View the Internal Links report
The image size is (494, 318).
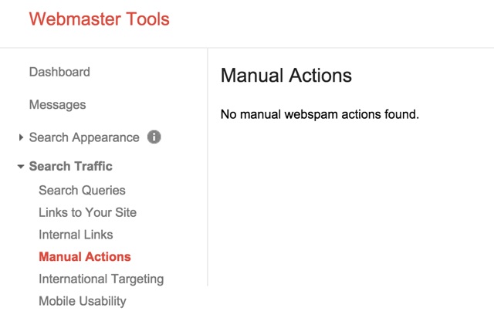tap(76, 235)
